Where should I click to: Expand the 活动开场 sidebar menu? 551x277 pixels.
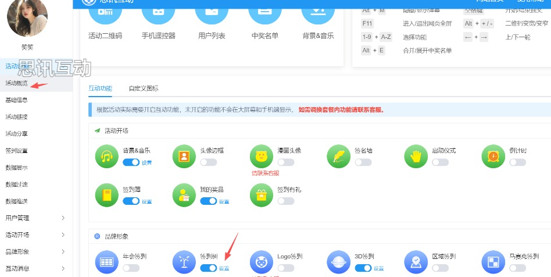[35, 235]
